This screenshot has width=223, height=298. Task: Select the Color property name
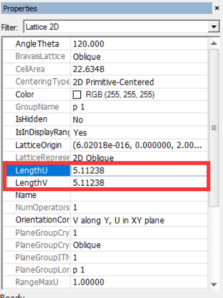tap(25, 94)
